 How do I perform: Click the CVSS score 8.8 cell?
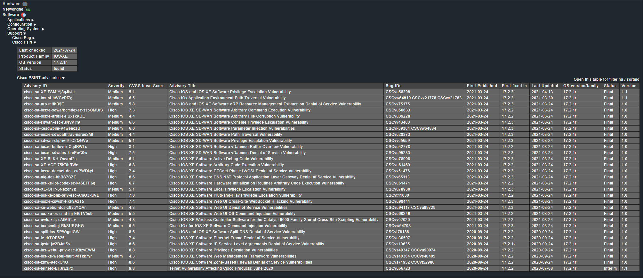click(x=147, y=250)
